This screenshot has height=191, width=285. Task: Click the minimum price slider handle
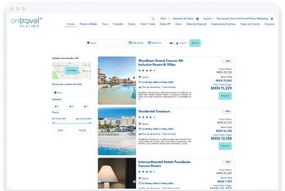[x=54, y=123]
